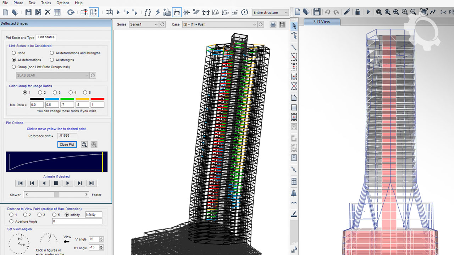Switch to the 'Plot Scale and Type' tab

tap(20, 38)
